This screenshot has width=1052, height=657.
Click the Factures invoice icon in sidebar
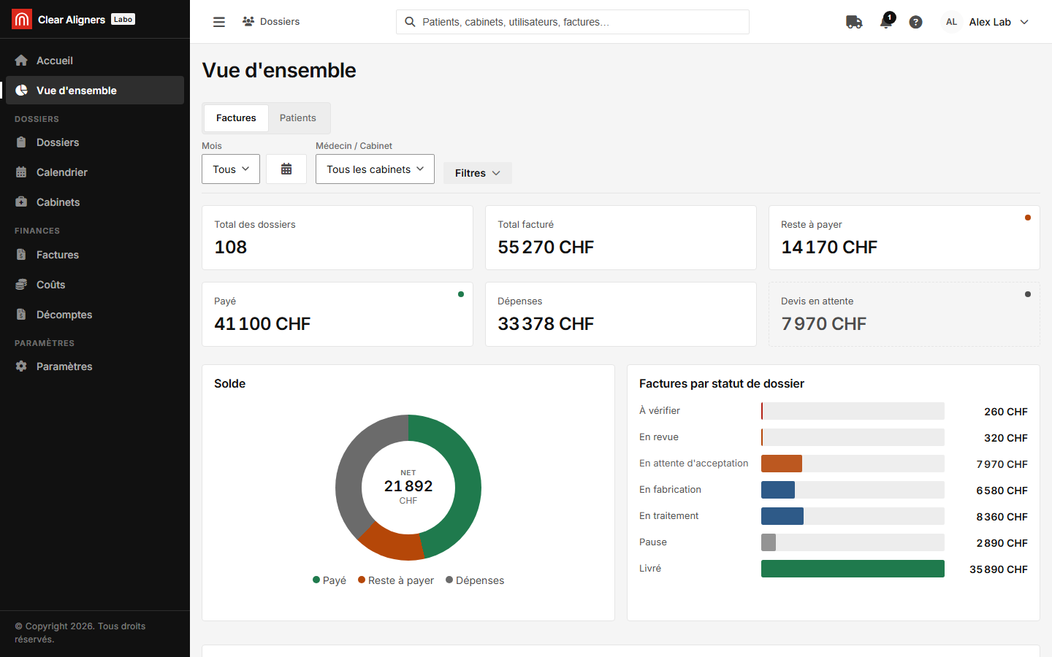point(21,255)
